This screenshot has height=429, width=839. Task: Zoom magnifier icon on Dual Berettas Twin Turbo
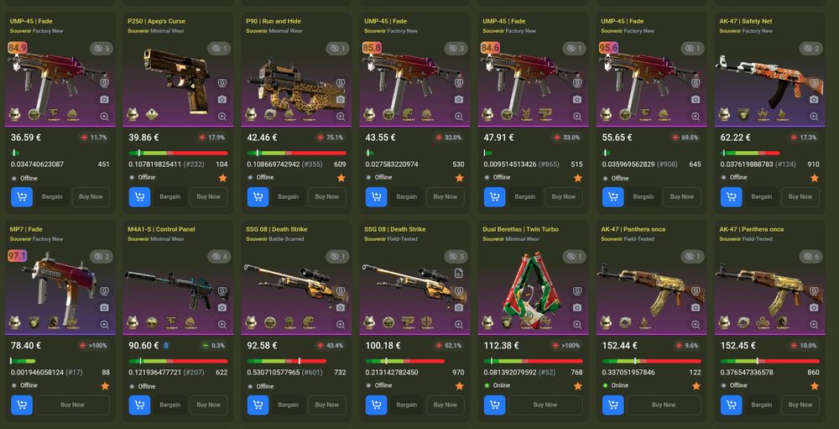click(577, 325)
